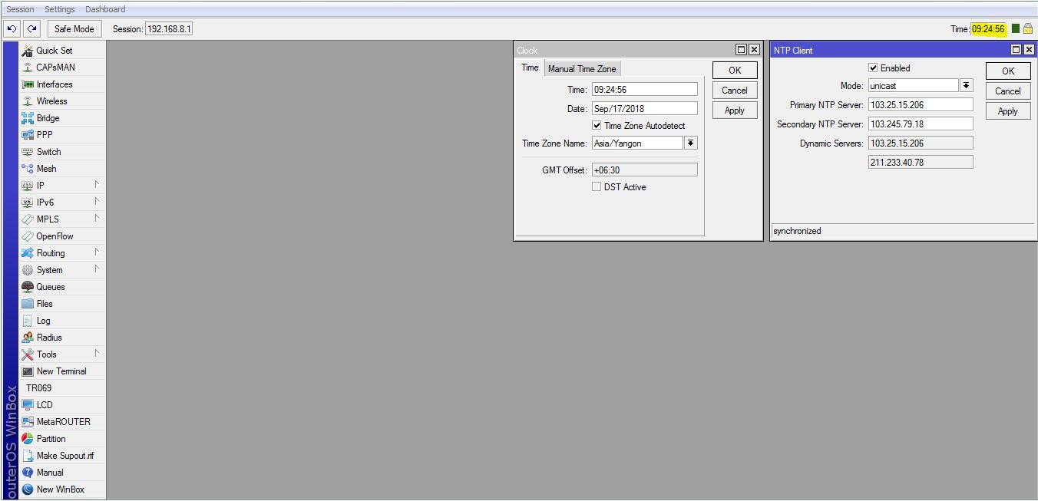Open Files list
Screen dimensions: 1038x501
click(x=62, y=304)
